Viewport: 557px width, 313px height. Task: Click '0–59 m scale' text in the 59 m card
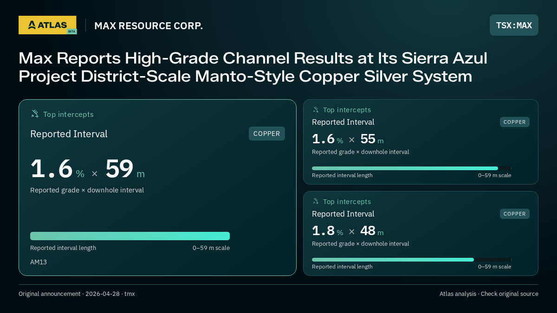[x=211, y=248]
